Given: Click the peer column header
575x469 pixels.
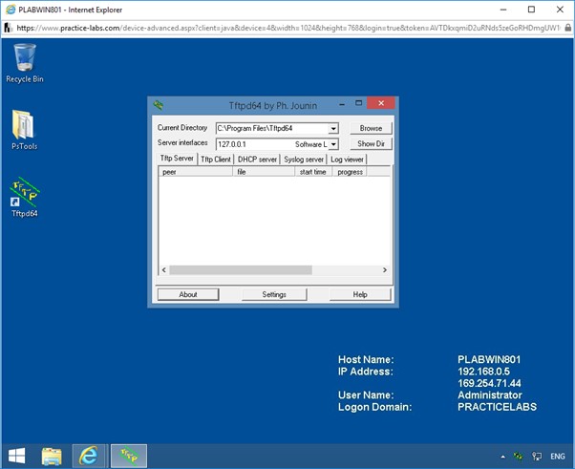Looking at the screenshot, I should (x=196, y=172).
